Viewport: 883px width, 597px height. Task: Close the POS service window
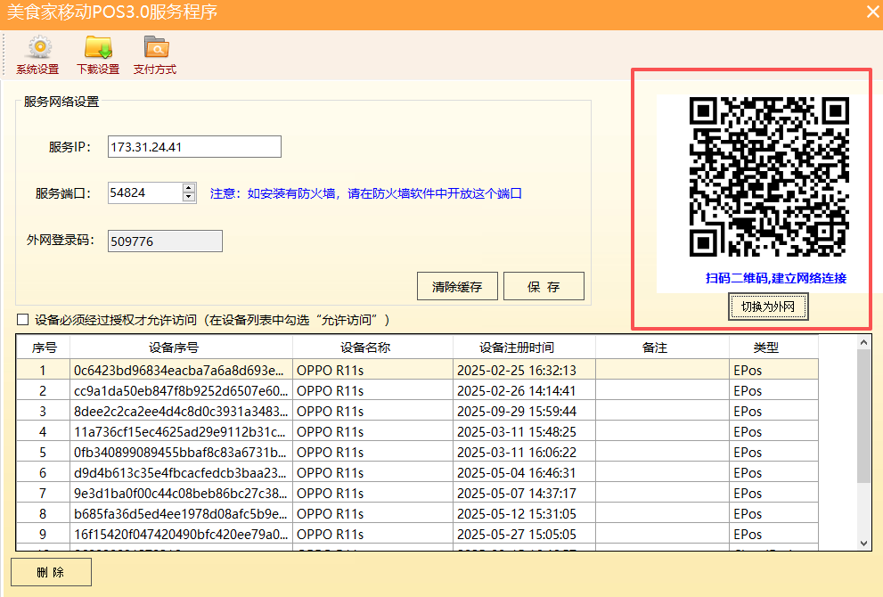(x=872, y=12)
